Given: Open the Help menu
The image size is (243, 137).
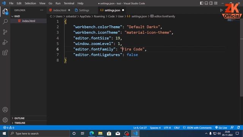Looking at the screenshot, I should click(80, 3).
